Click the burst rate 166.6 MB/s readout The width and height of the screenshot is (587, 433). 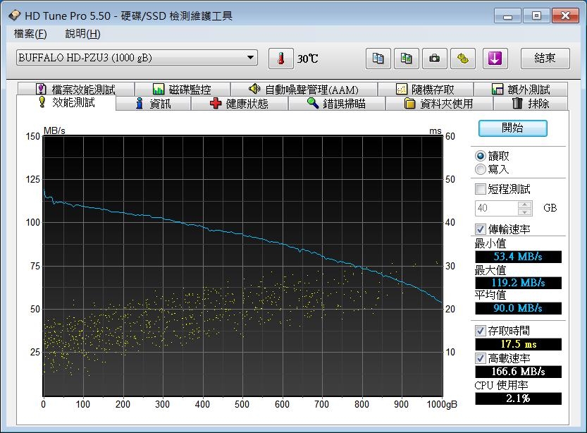pyautogui.click(x=518, y=372)
